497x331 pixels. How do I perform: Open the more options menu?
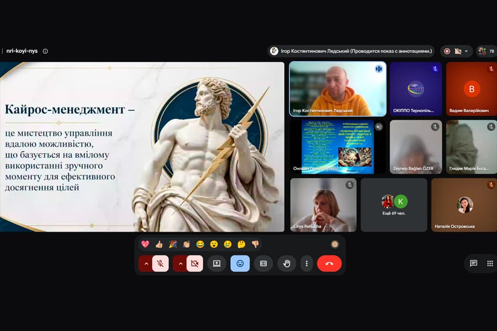[306, 264]
